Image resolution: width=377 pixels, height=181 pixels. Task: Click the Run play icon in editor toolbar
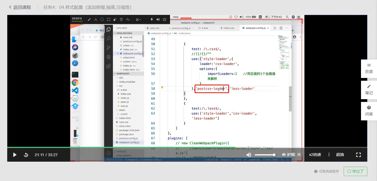275,28
